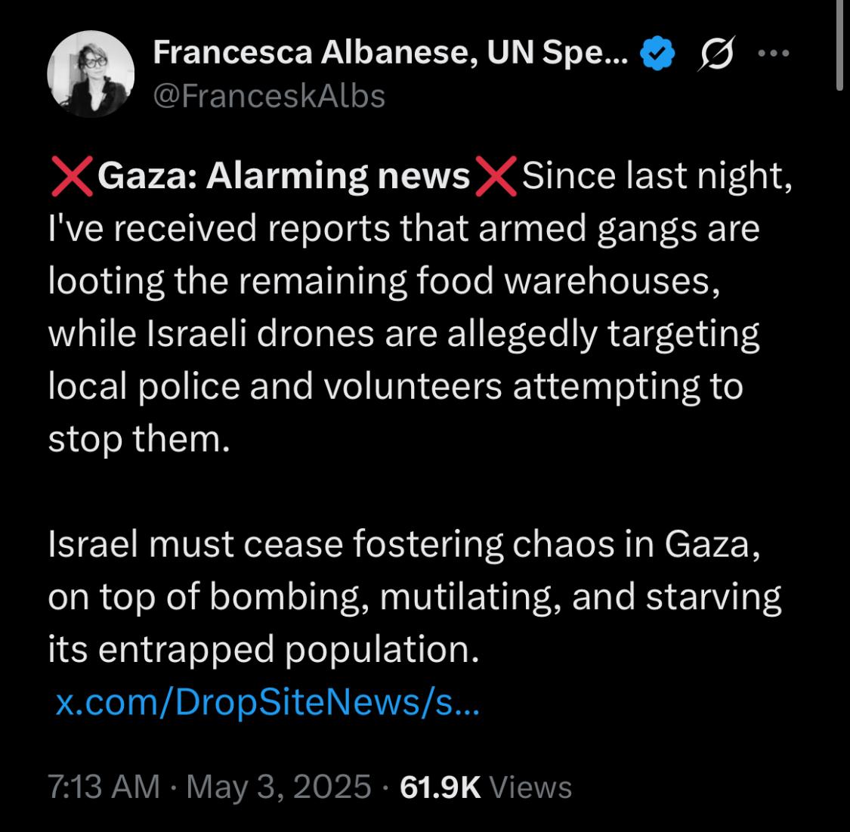Click the 'while Israeli drones are allegedly' line

click(x=404, y=334)
